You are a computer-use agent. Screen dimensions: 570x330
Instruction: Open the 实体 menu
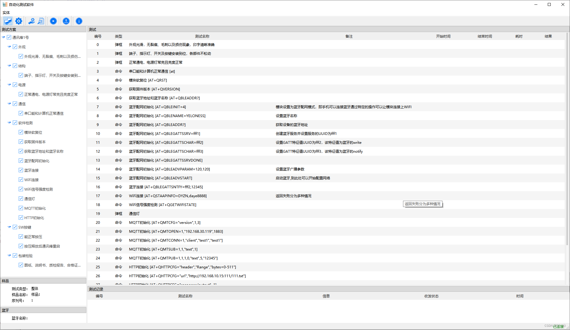(x=6, y=12)
